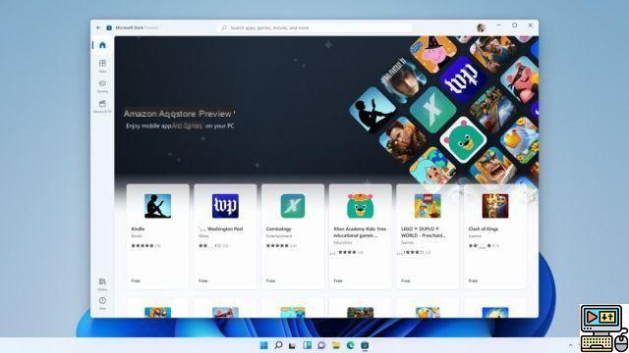The image size is (629, 353).
Task: Open the Clash of Kings app card
Action: (495, 236)
